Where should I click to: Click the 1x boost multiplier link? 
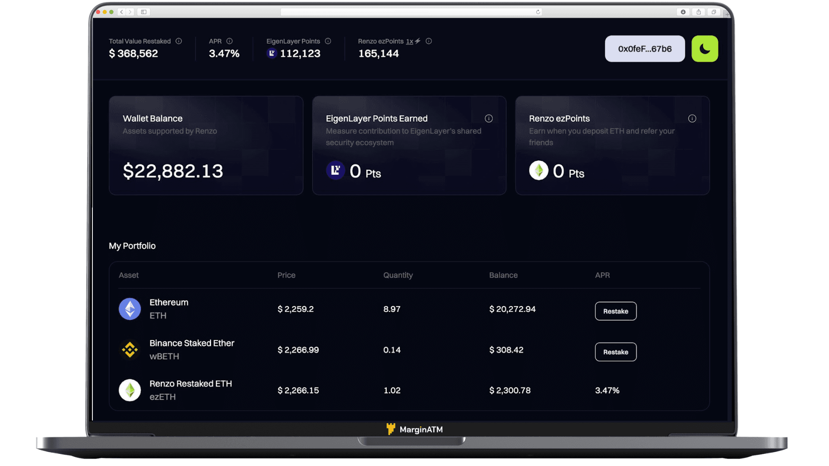click(409, 41)
